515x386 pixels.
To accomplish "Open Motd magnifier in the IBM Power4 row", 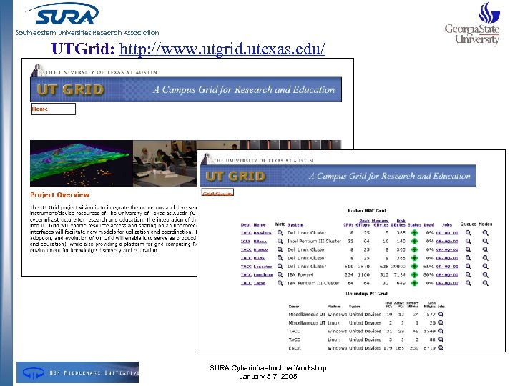I will (280, 274).
